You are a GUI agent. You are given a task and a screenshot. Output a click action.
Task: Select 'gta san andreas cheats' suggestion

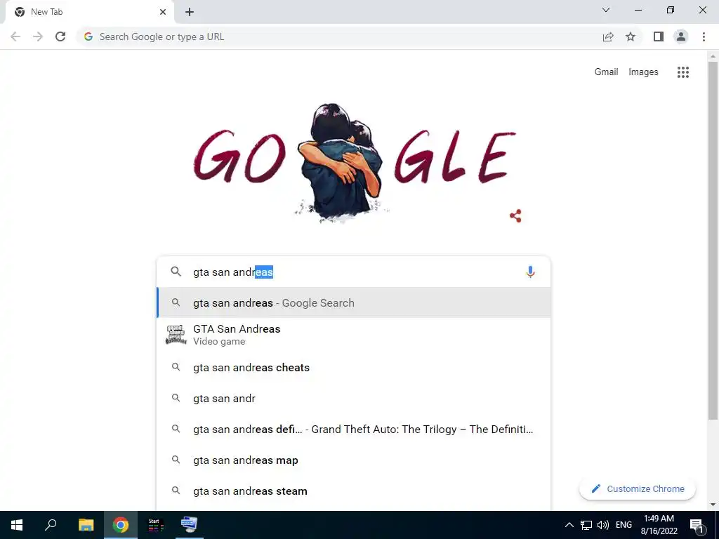point(354,368)
